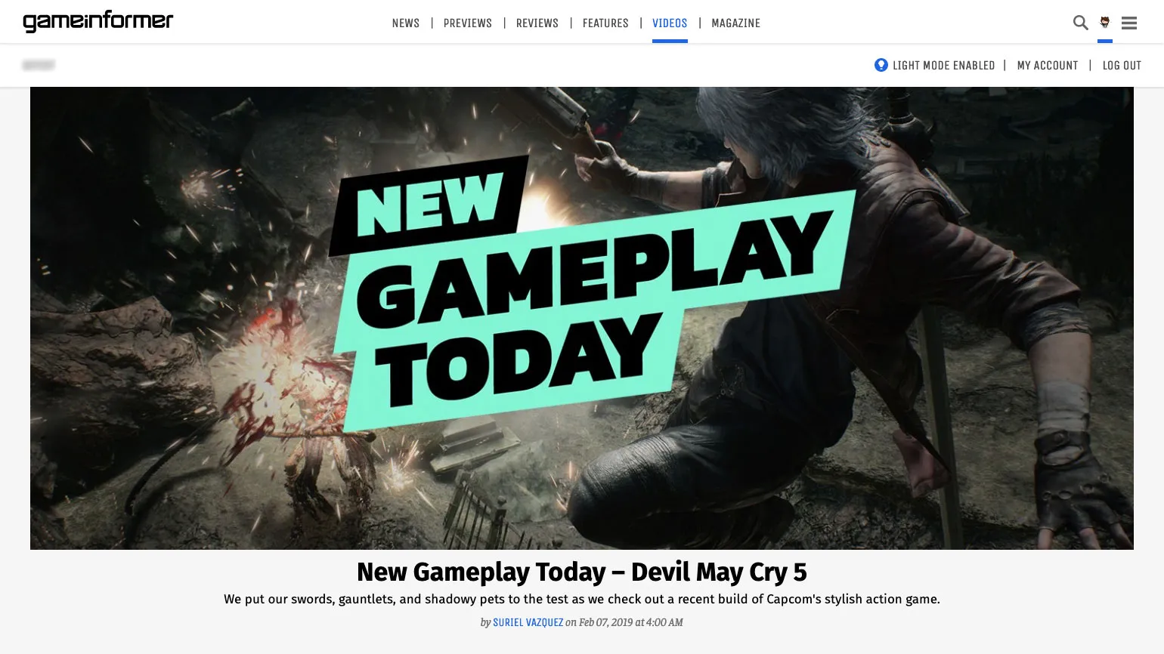Select the Features menu item
Screen dimensions: 1164x654
tap(605, 23)
